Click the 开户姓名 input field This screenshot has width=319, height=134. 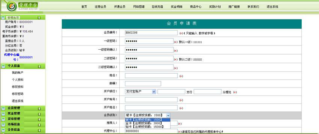pos(151,108)
